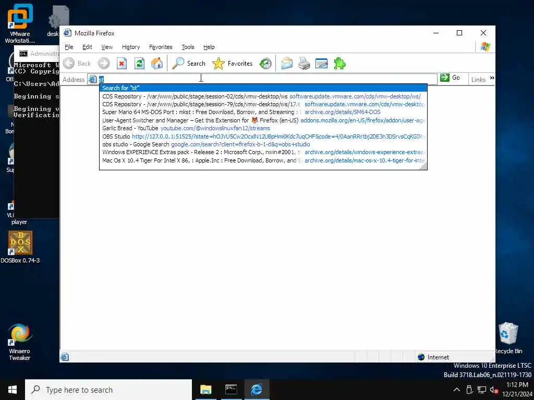Click the Windows Start button
Viewport: 534px width, 400px height.
(13, 390)
